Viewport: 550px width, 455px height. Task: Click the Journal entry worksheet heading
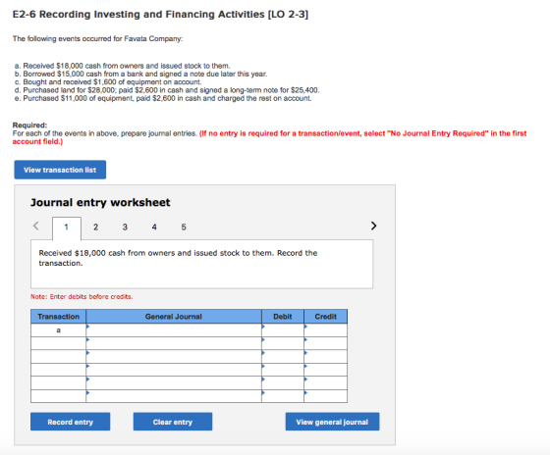click(100, 202)
